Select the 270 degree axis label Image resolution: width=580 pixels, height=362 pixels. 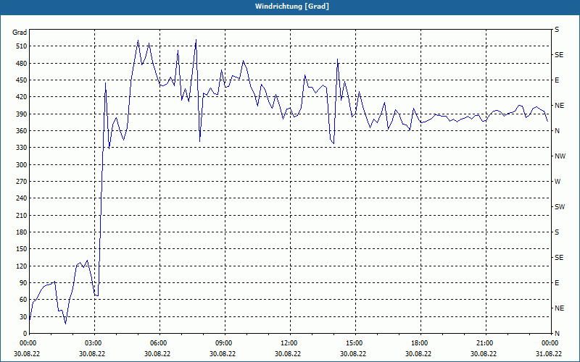pos(22,182)
